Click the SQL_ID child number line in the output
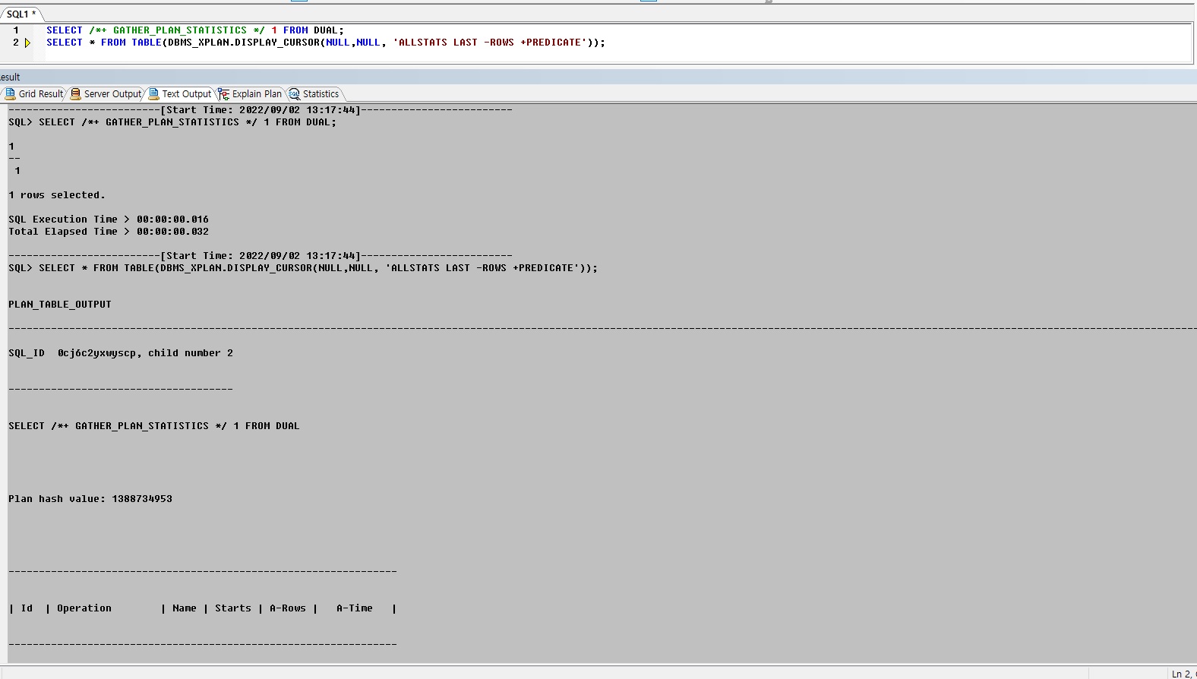Image resolution: width=1197 pixels, height=679 pixels. (x=120, y=353)
